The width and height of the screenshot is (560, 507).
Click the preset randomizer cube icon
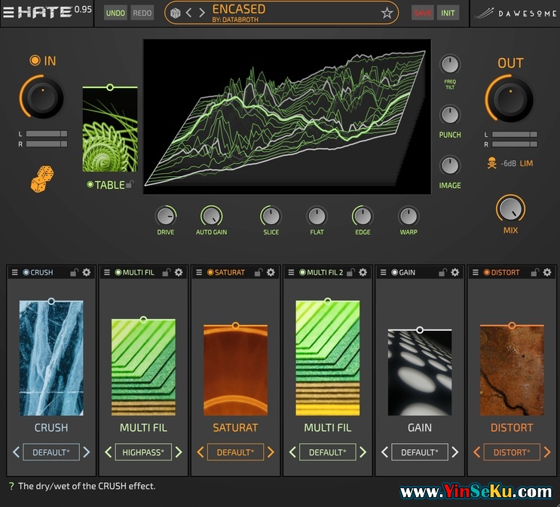[x=175, y=13]
